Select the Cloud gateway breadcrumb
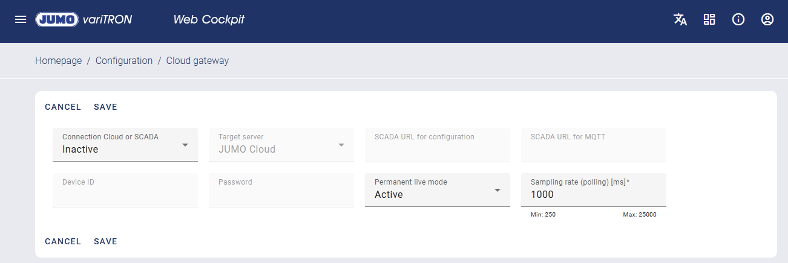Screen dimensions: 788x263 pos(197,60)
